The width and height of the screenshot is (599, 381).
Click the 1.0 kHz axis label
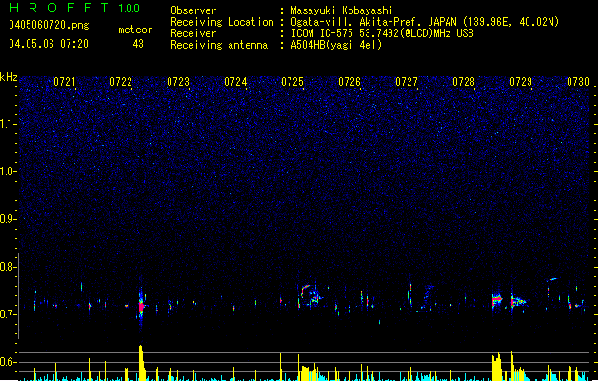(9, 171)
